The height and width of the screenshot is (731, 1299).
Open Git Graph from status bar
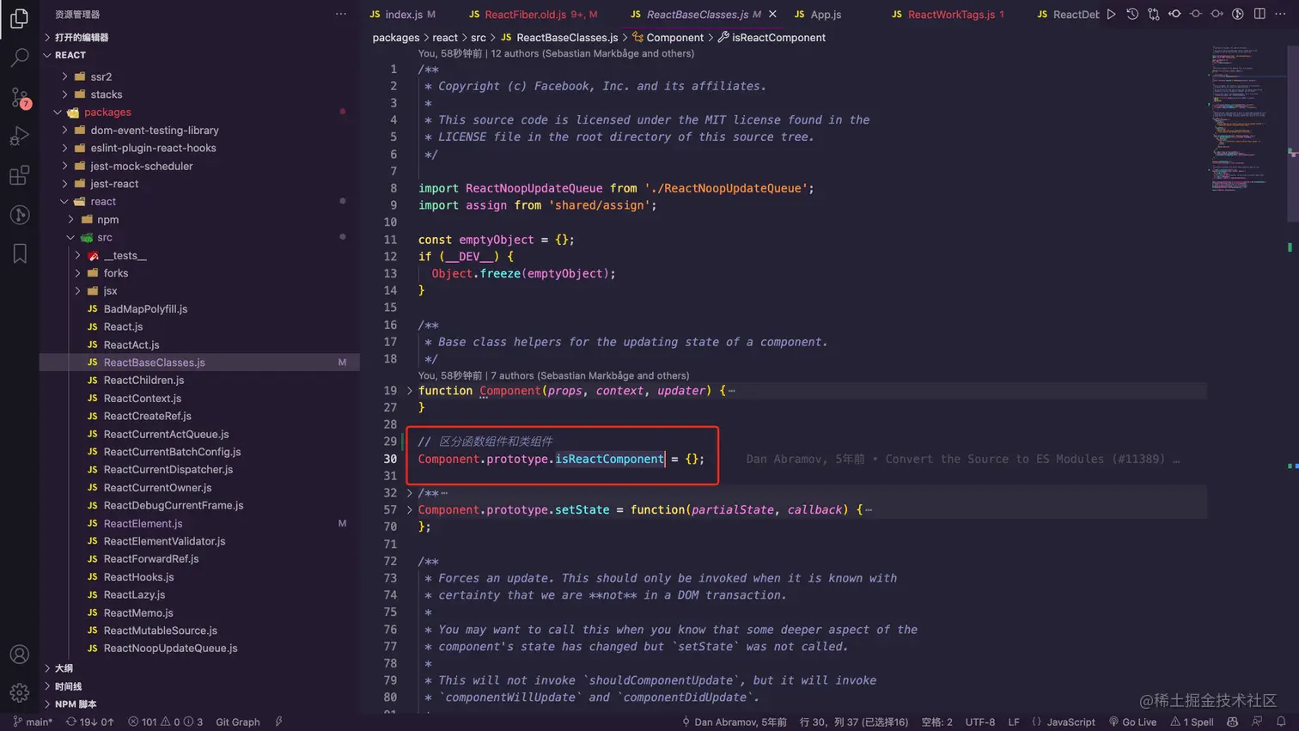click(x=238, y=722)
